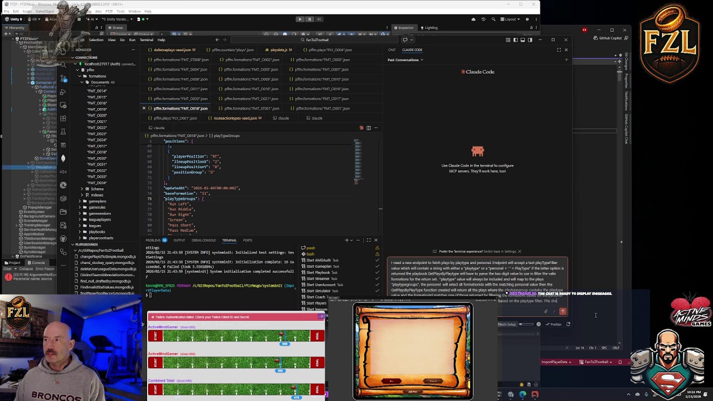Click the Switch back in Settings link
Image resolution: width=713 pixels, height=401 pixels.
tap(500, 251)
